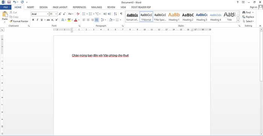263x136 pixels.
Task: Open the Font dialog box launcher
Action: pyautogui.click(x=79, y=26)
